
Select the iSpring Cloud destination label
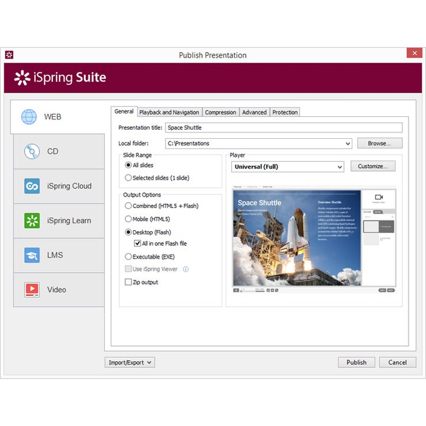(x=69, y=186)
